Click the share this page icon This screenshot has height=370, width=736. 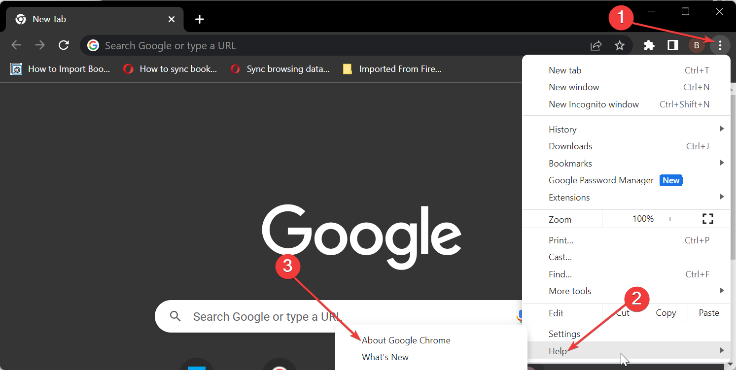click(x=596, y=46)
